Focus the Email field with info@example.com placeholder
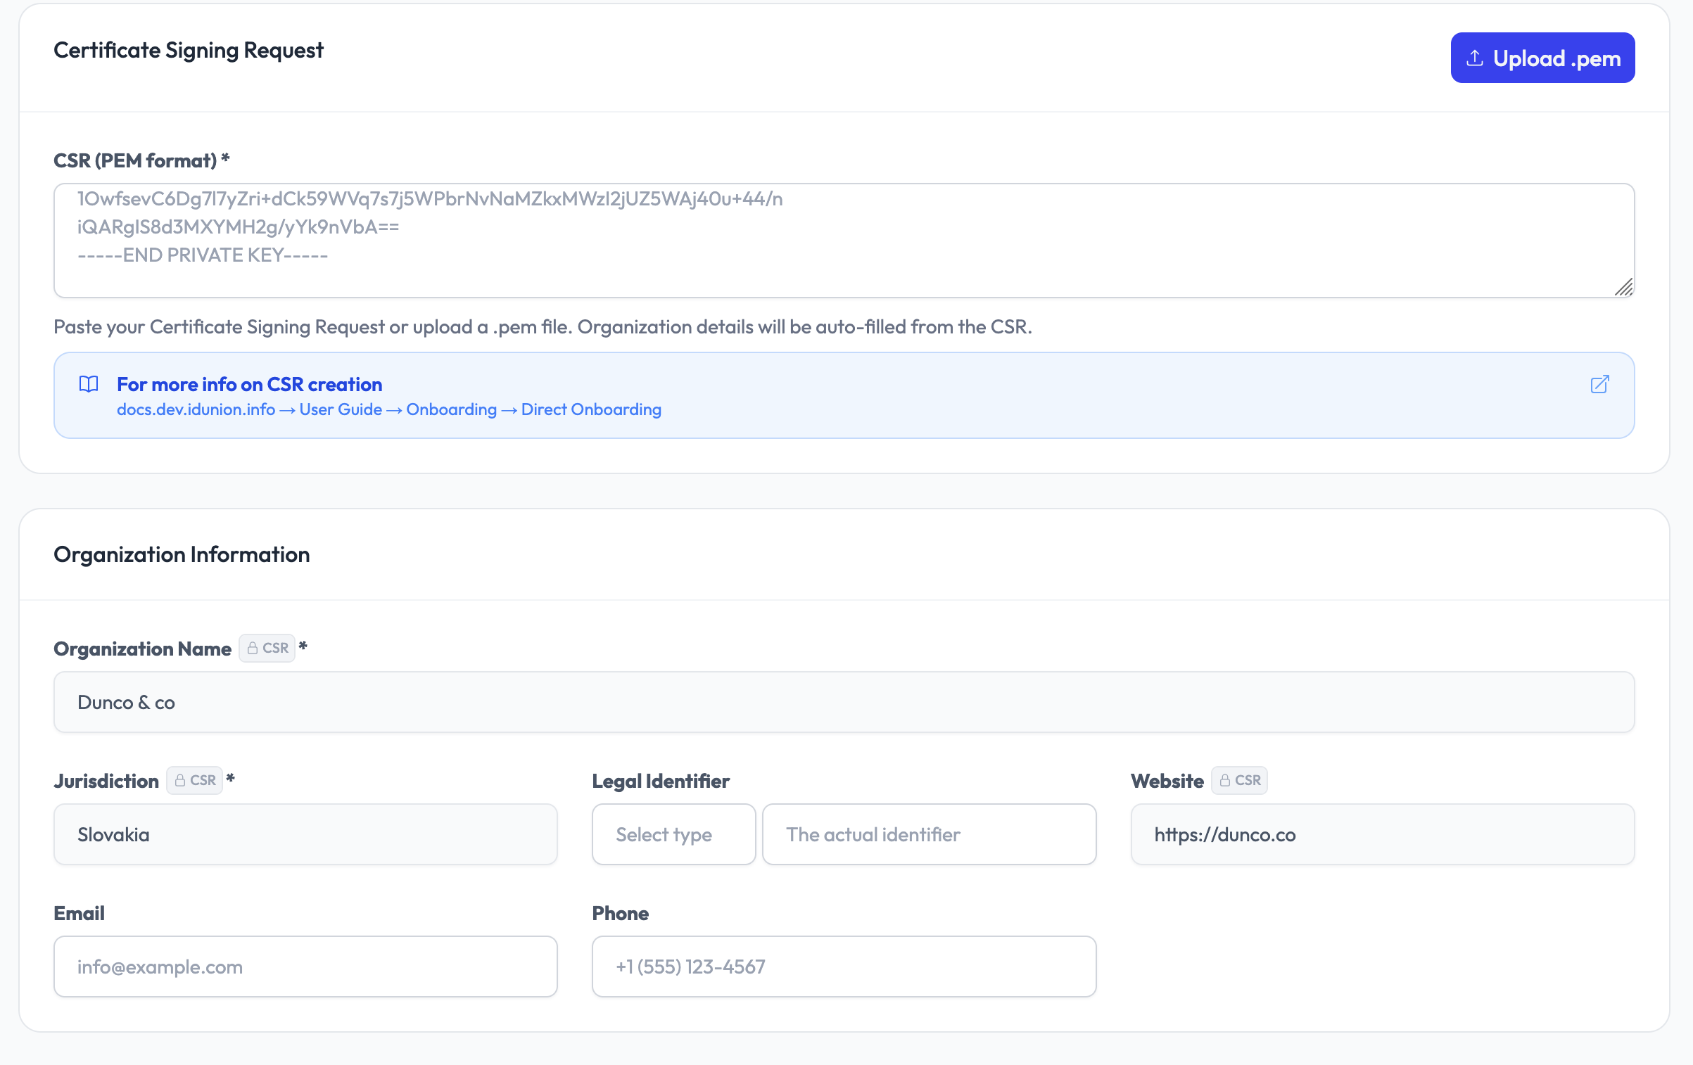 tap(305, 967)
